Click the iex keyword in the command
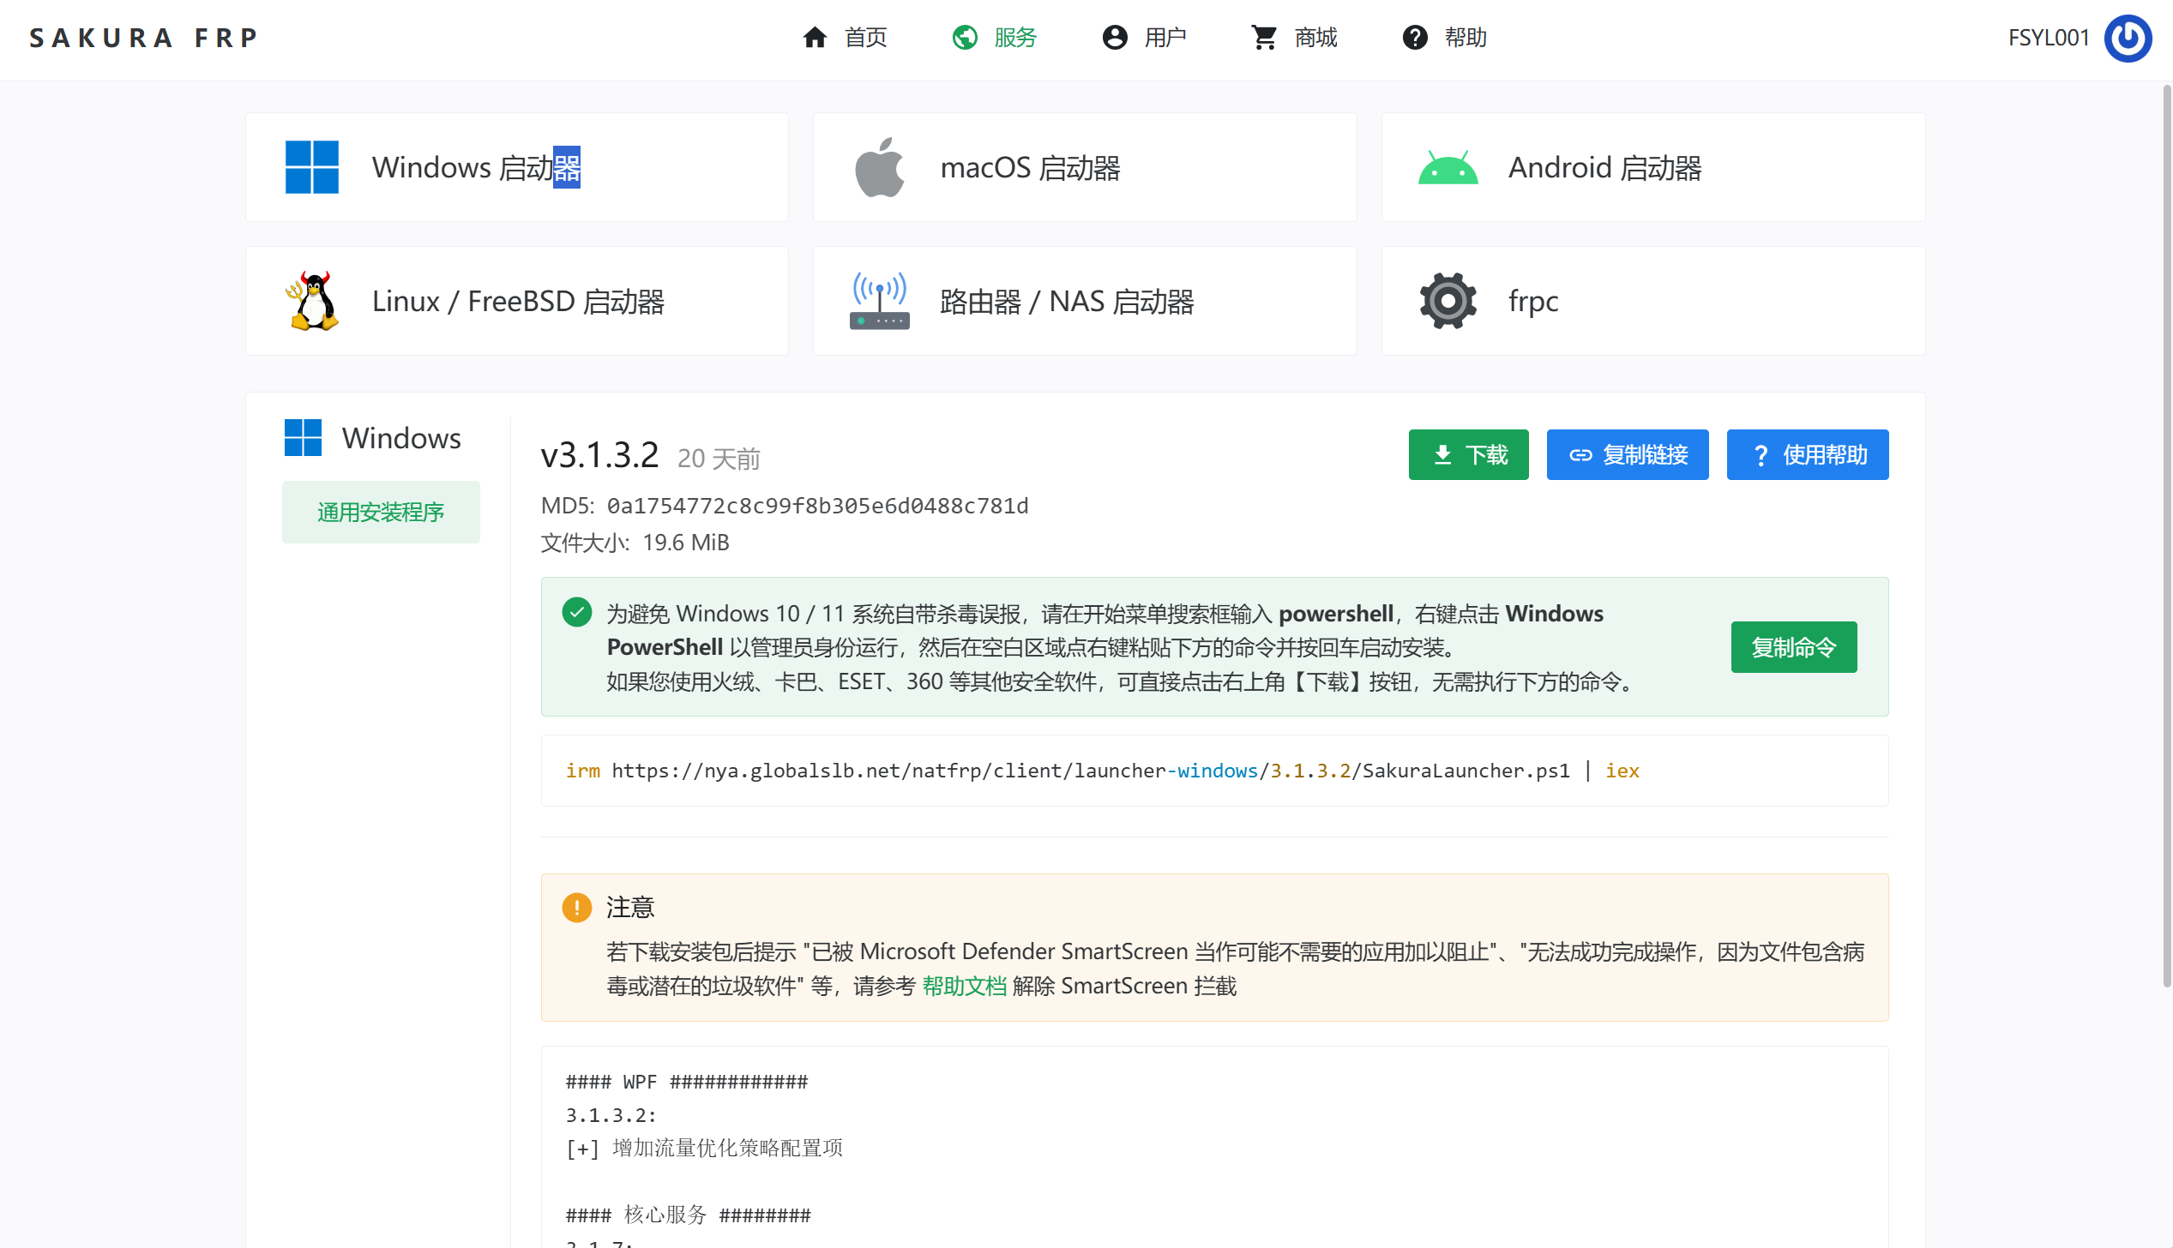This screenshot has height=1248, width=2173. [x=1622, y=771]
